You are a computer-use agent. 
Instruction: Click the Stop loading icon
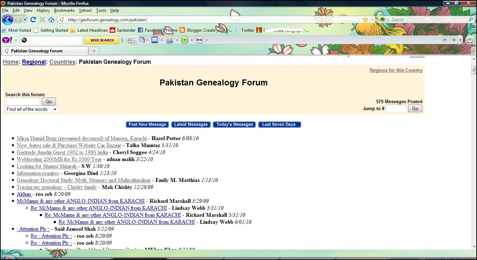click(x=42, y=20)
